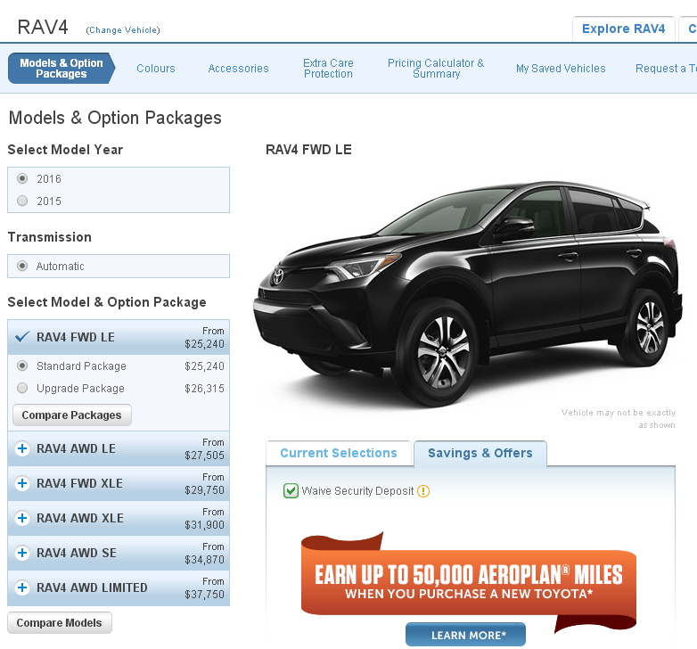Image resolution: width=697 pixels, height=649 pixels.
Task: Expand the RAV4 AWD LIMITED model row
Action: click(x=92, y=588)
